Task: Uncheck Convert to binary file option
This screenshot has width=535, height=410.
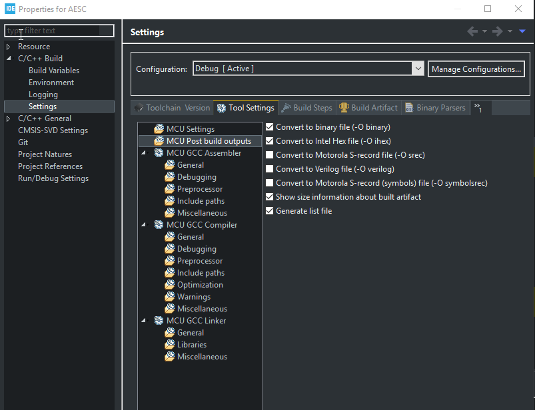Action: coord(270,126)
